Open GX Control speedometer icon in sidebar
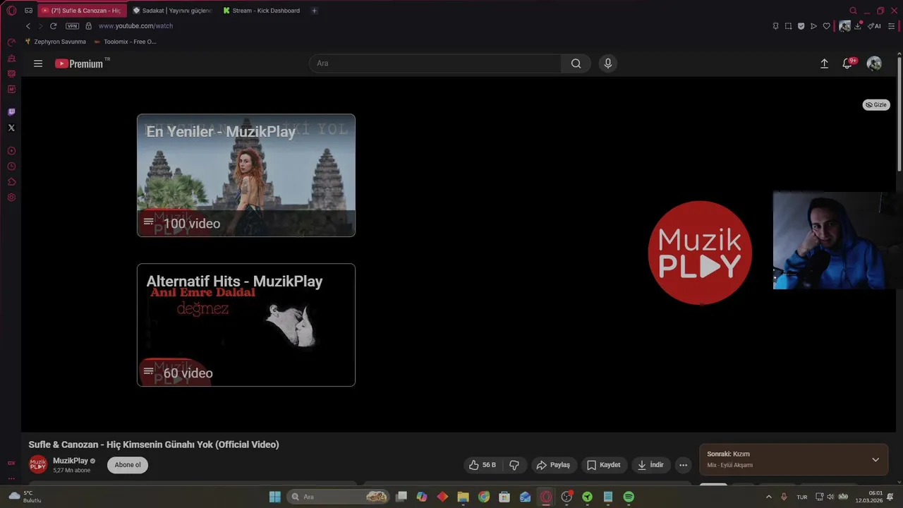 [x=11, y=42]
